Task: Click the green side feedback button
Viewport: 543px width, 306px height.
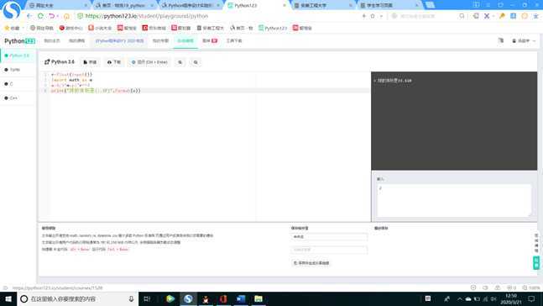Action: pos(536,262)
